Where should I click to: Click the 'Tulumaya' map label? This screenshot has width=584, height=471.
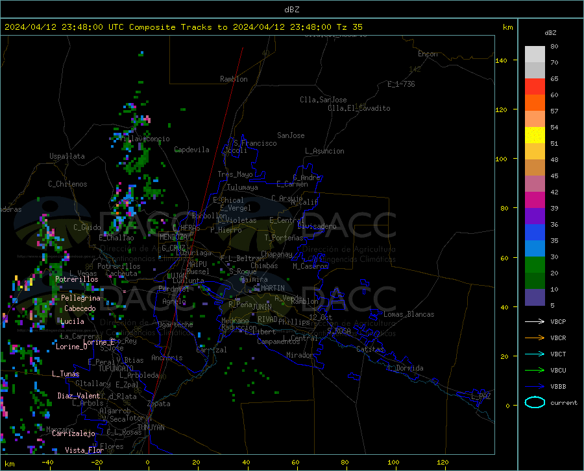[243, 187]
